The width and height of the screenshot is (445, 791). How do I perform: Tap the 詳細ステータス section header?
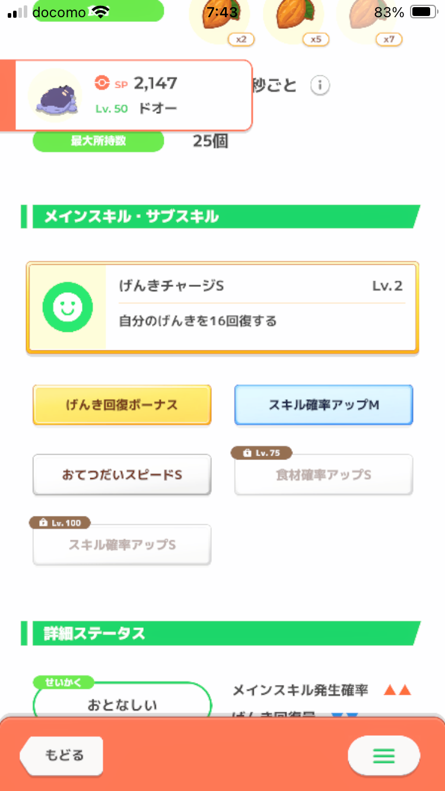click(x=221, y=633)
